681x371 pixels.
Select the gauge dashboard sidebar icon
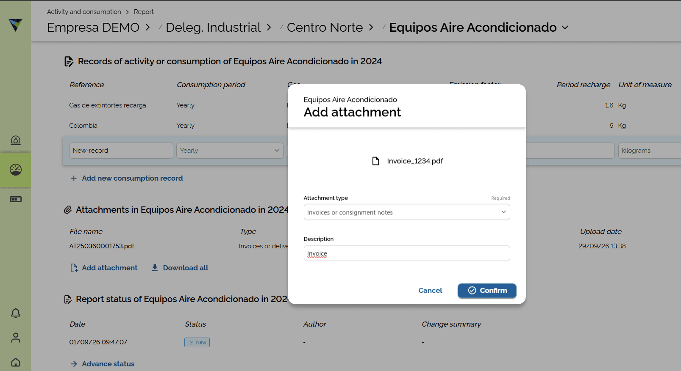pos(16,170)
